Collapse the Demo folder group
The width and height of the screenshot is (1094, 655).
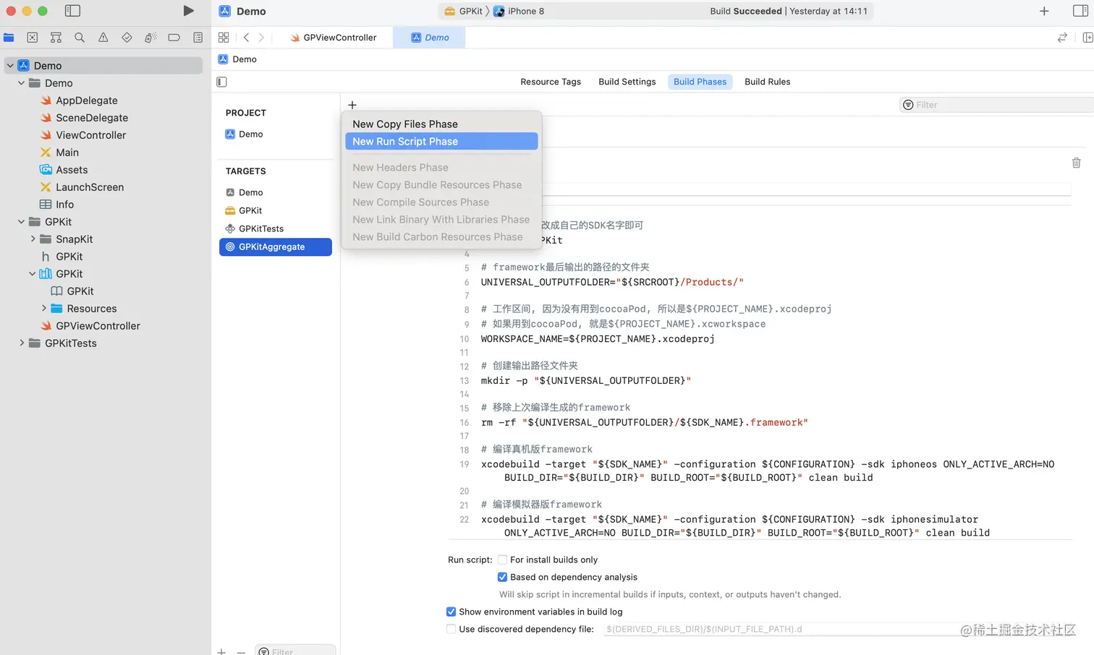click(x=22, y=83)
